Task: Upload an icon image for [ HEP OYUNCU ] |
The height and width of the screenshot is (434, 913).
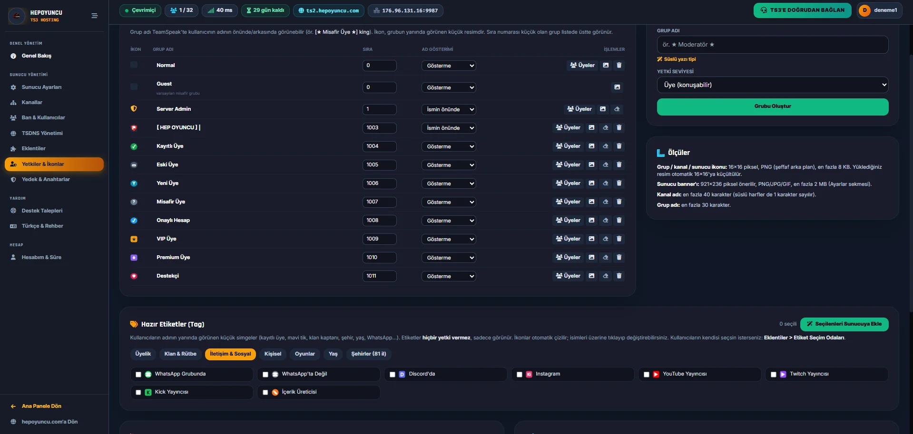Action: point(591,128)
